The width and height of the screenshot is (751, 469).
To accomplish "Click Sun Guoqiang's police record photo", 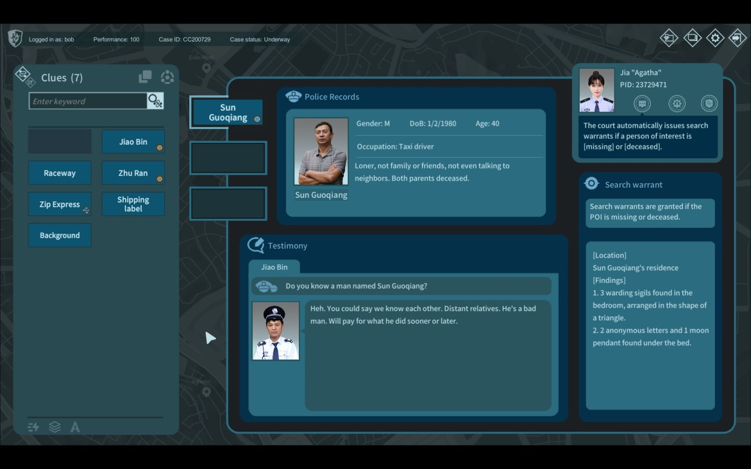I will click(321, 152).
